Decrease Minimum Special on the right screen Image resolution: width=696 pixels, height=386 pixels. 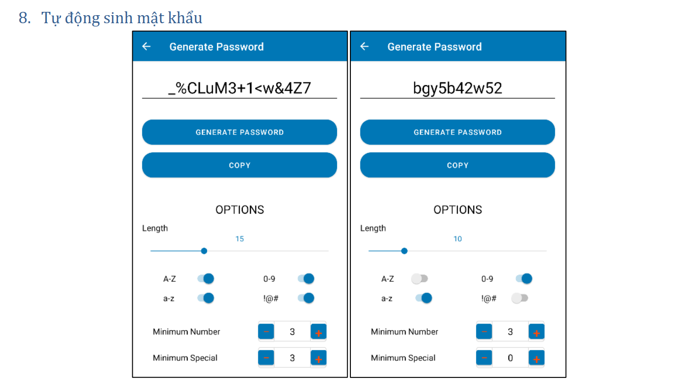click(x=484, y=358)
